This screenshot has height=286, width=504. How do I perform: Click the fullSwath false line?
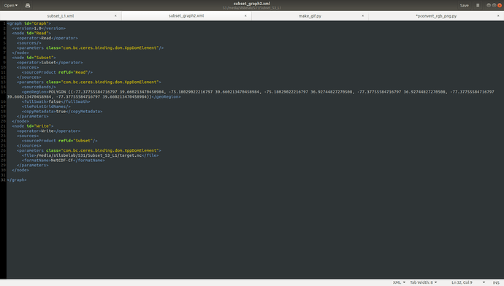(x=56, y=101)
